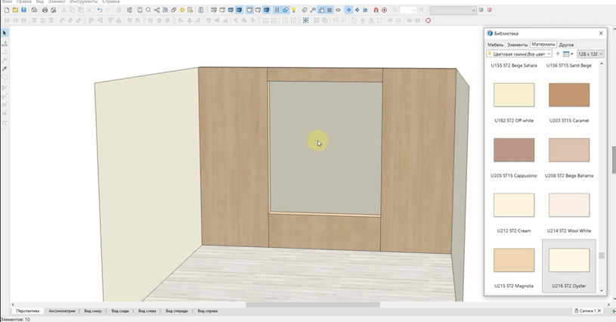Toggle the light bulb lighting icon
The width and height of the screenshot is (616, 322).
point(293,10)
